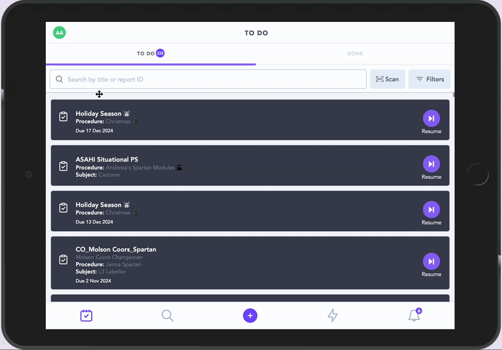Resume the Holiday Season task due 13 Dec
502x350 pixels.
(431, 210)
